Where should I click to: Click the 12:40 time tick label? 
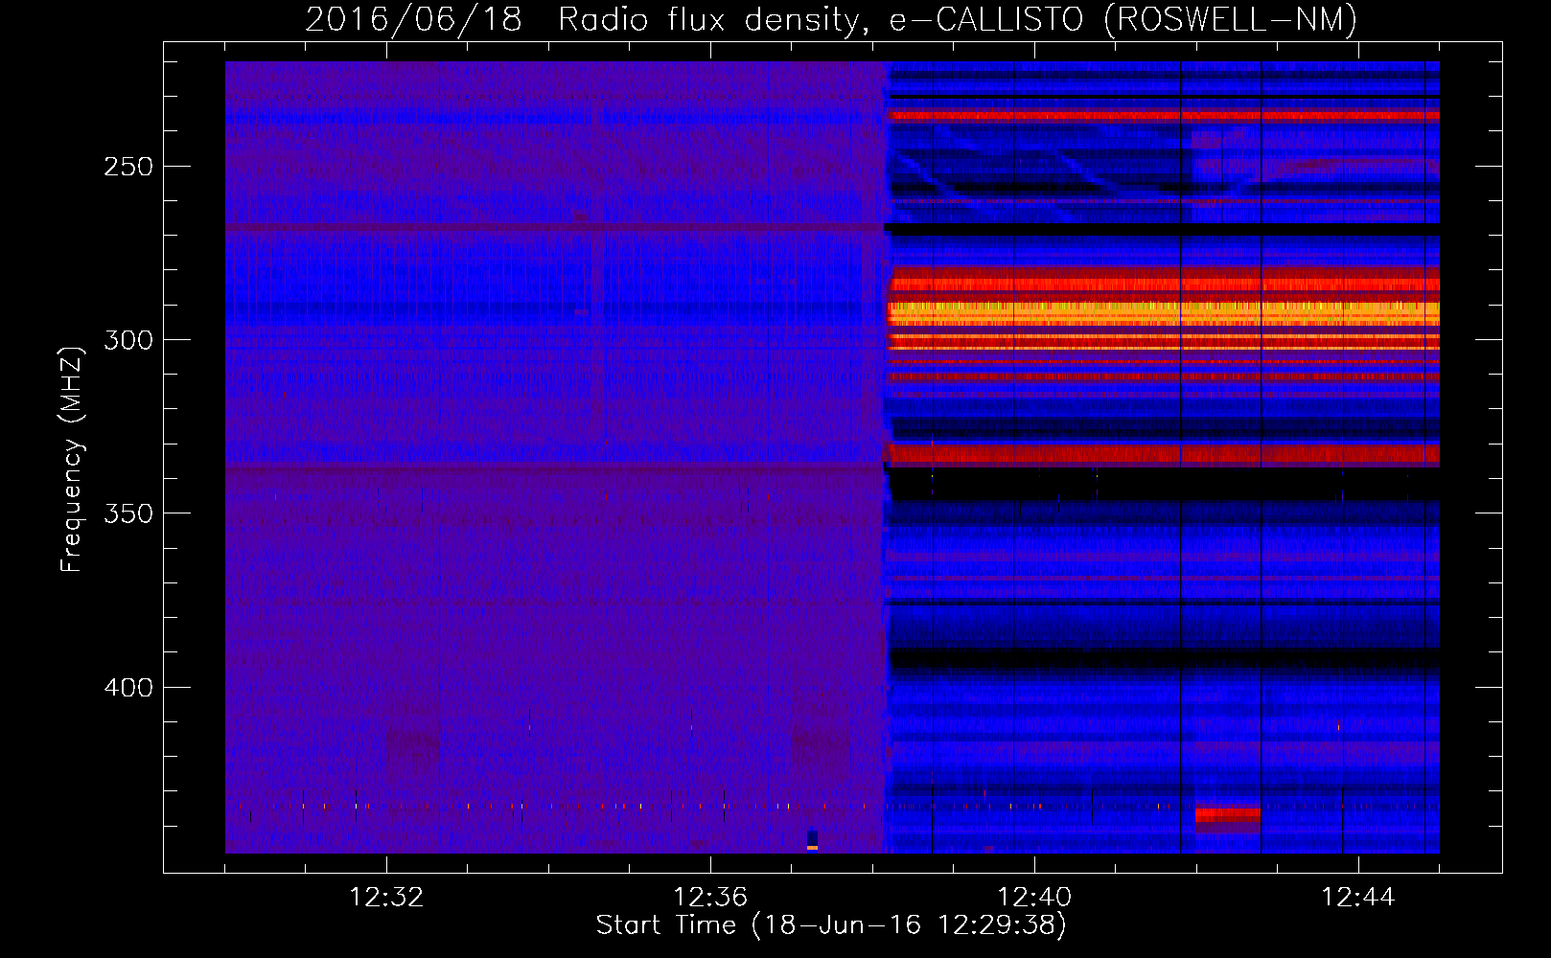point(1034,898)
